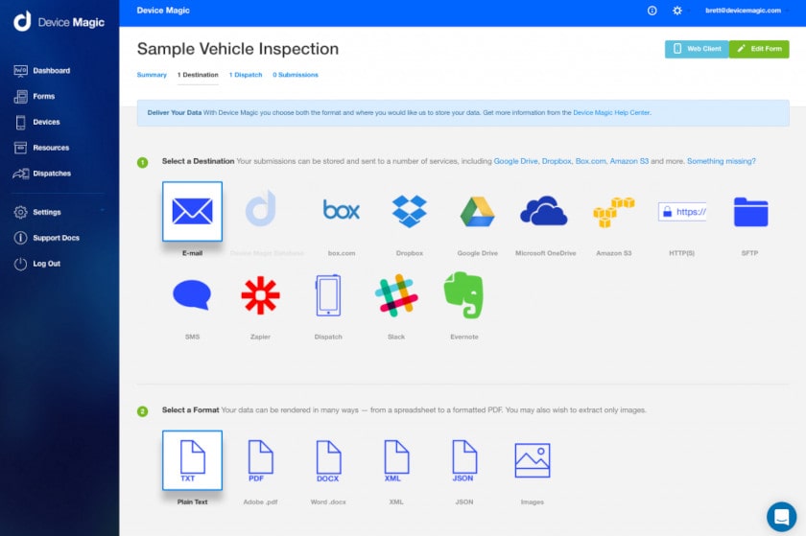The width and height of the screenshot is (806, 536).
Task: Choose the Adobe .pdf format icon
Action: tap(261, 461)
